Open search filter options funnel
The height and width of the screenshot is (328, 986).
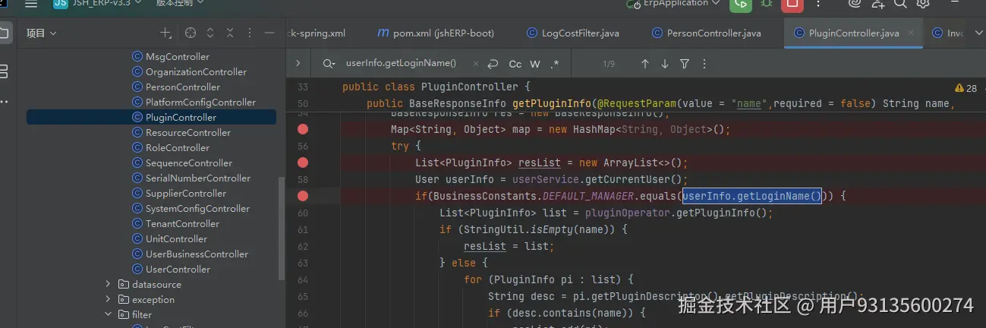click(685, 64)
